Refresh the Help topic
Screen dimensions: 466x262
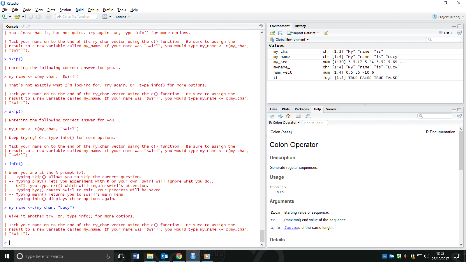click(x=460, y=116)
